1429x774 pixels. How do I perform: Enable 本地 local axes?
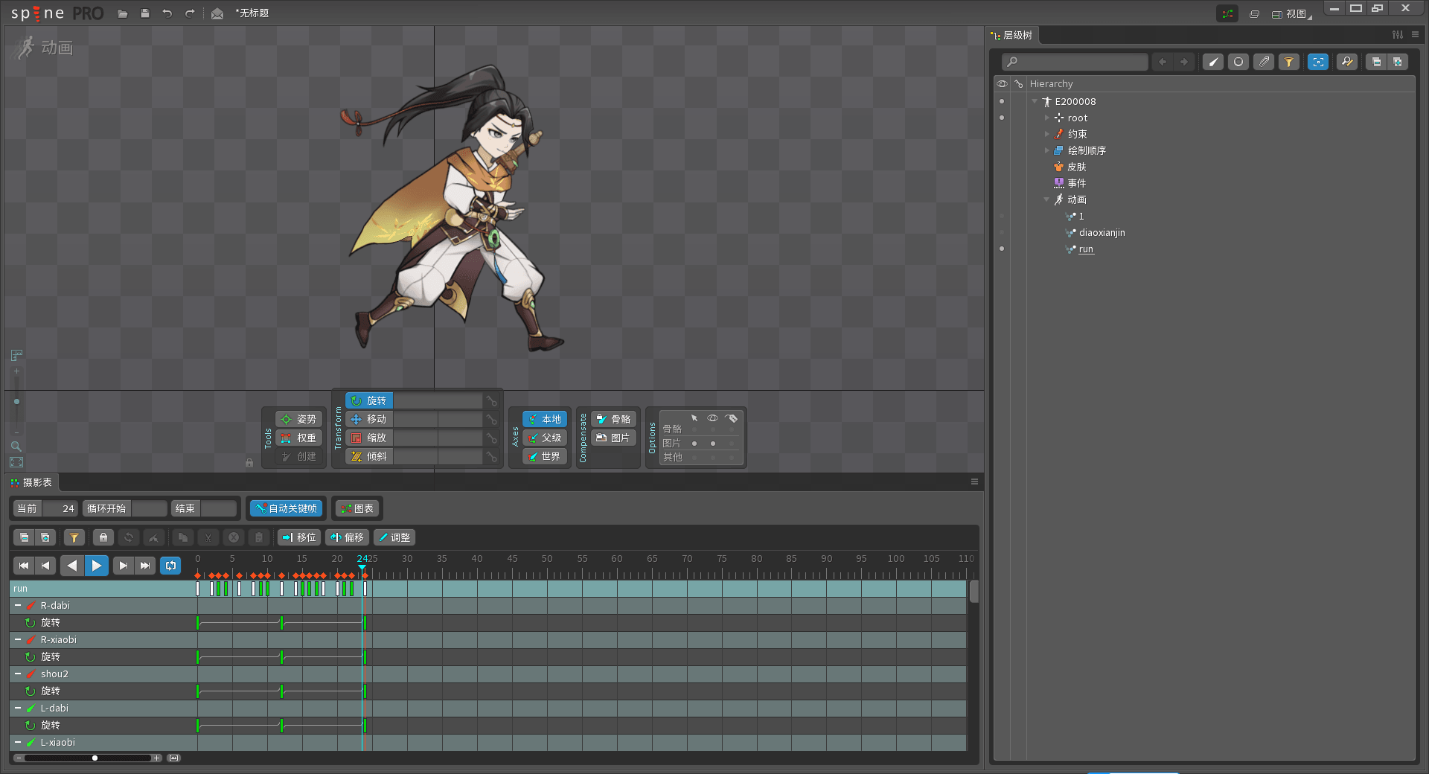(x=545, y=419)
